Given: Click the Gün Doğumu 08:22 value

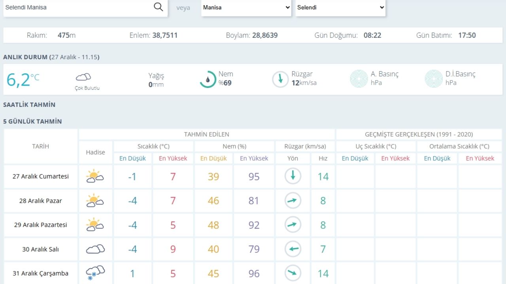Looking at the screenshot, I should tap(372, 35).
